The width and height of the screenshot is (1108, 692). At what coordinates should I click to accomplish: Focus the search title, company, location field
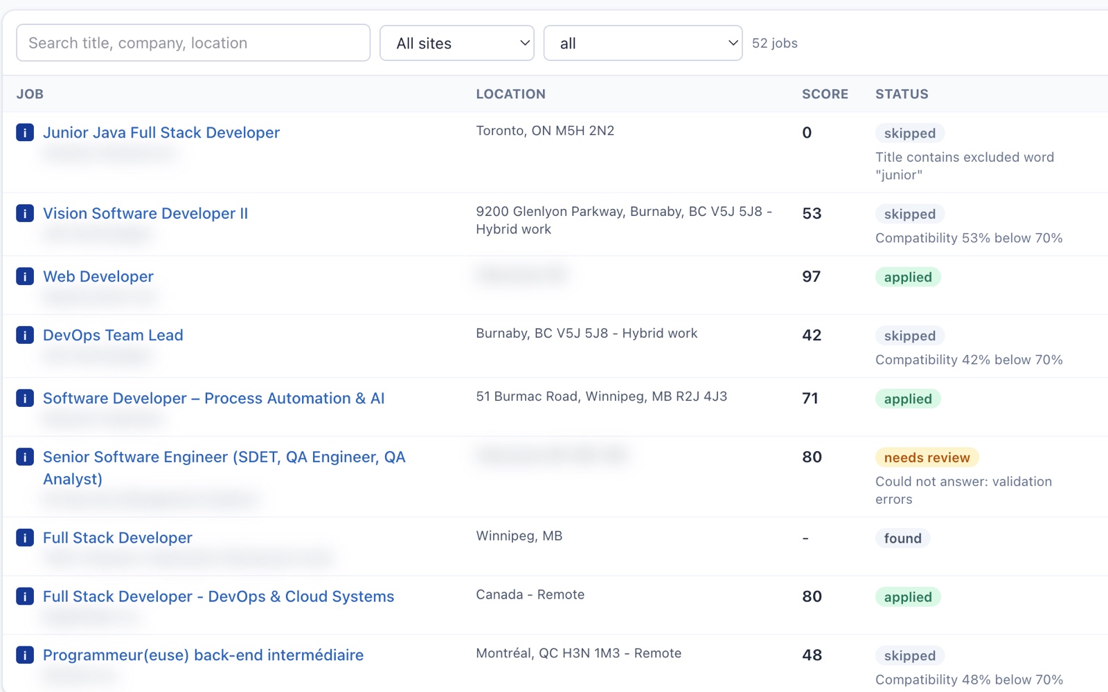coord(193,43)
